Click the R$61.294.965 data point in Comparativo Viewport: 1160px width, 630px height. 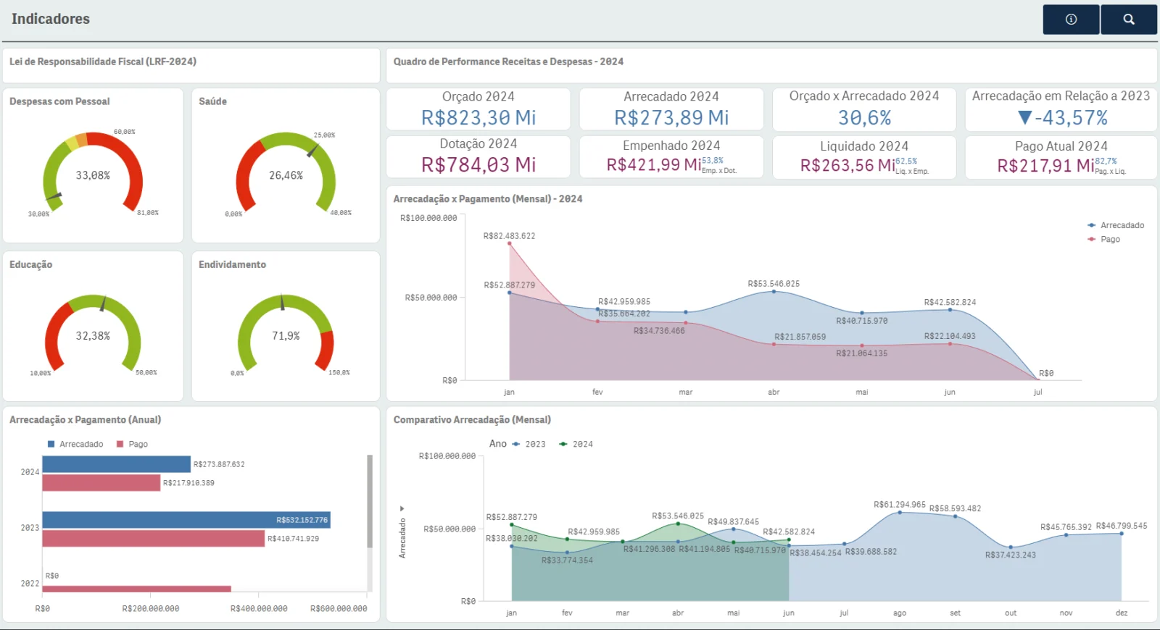(x=900, y=512)
